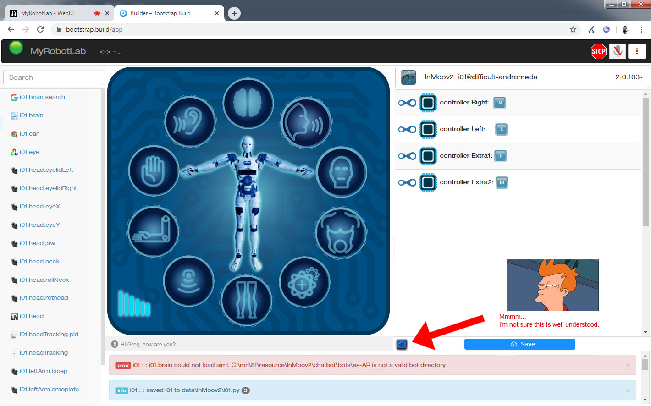Select i01.head.jaw in the list
651x406 pixels.
tap(38, 243)
